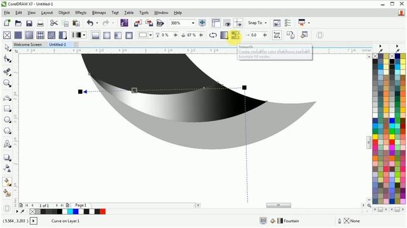Switch to Fountain fill type button
This screenshot has width=407, height=228.
tap(29, 35)
